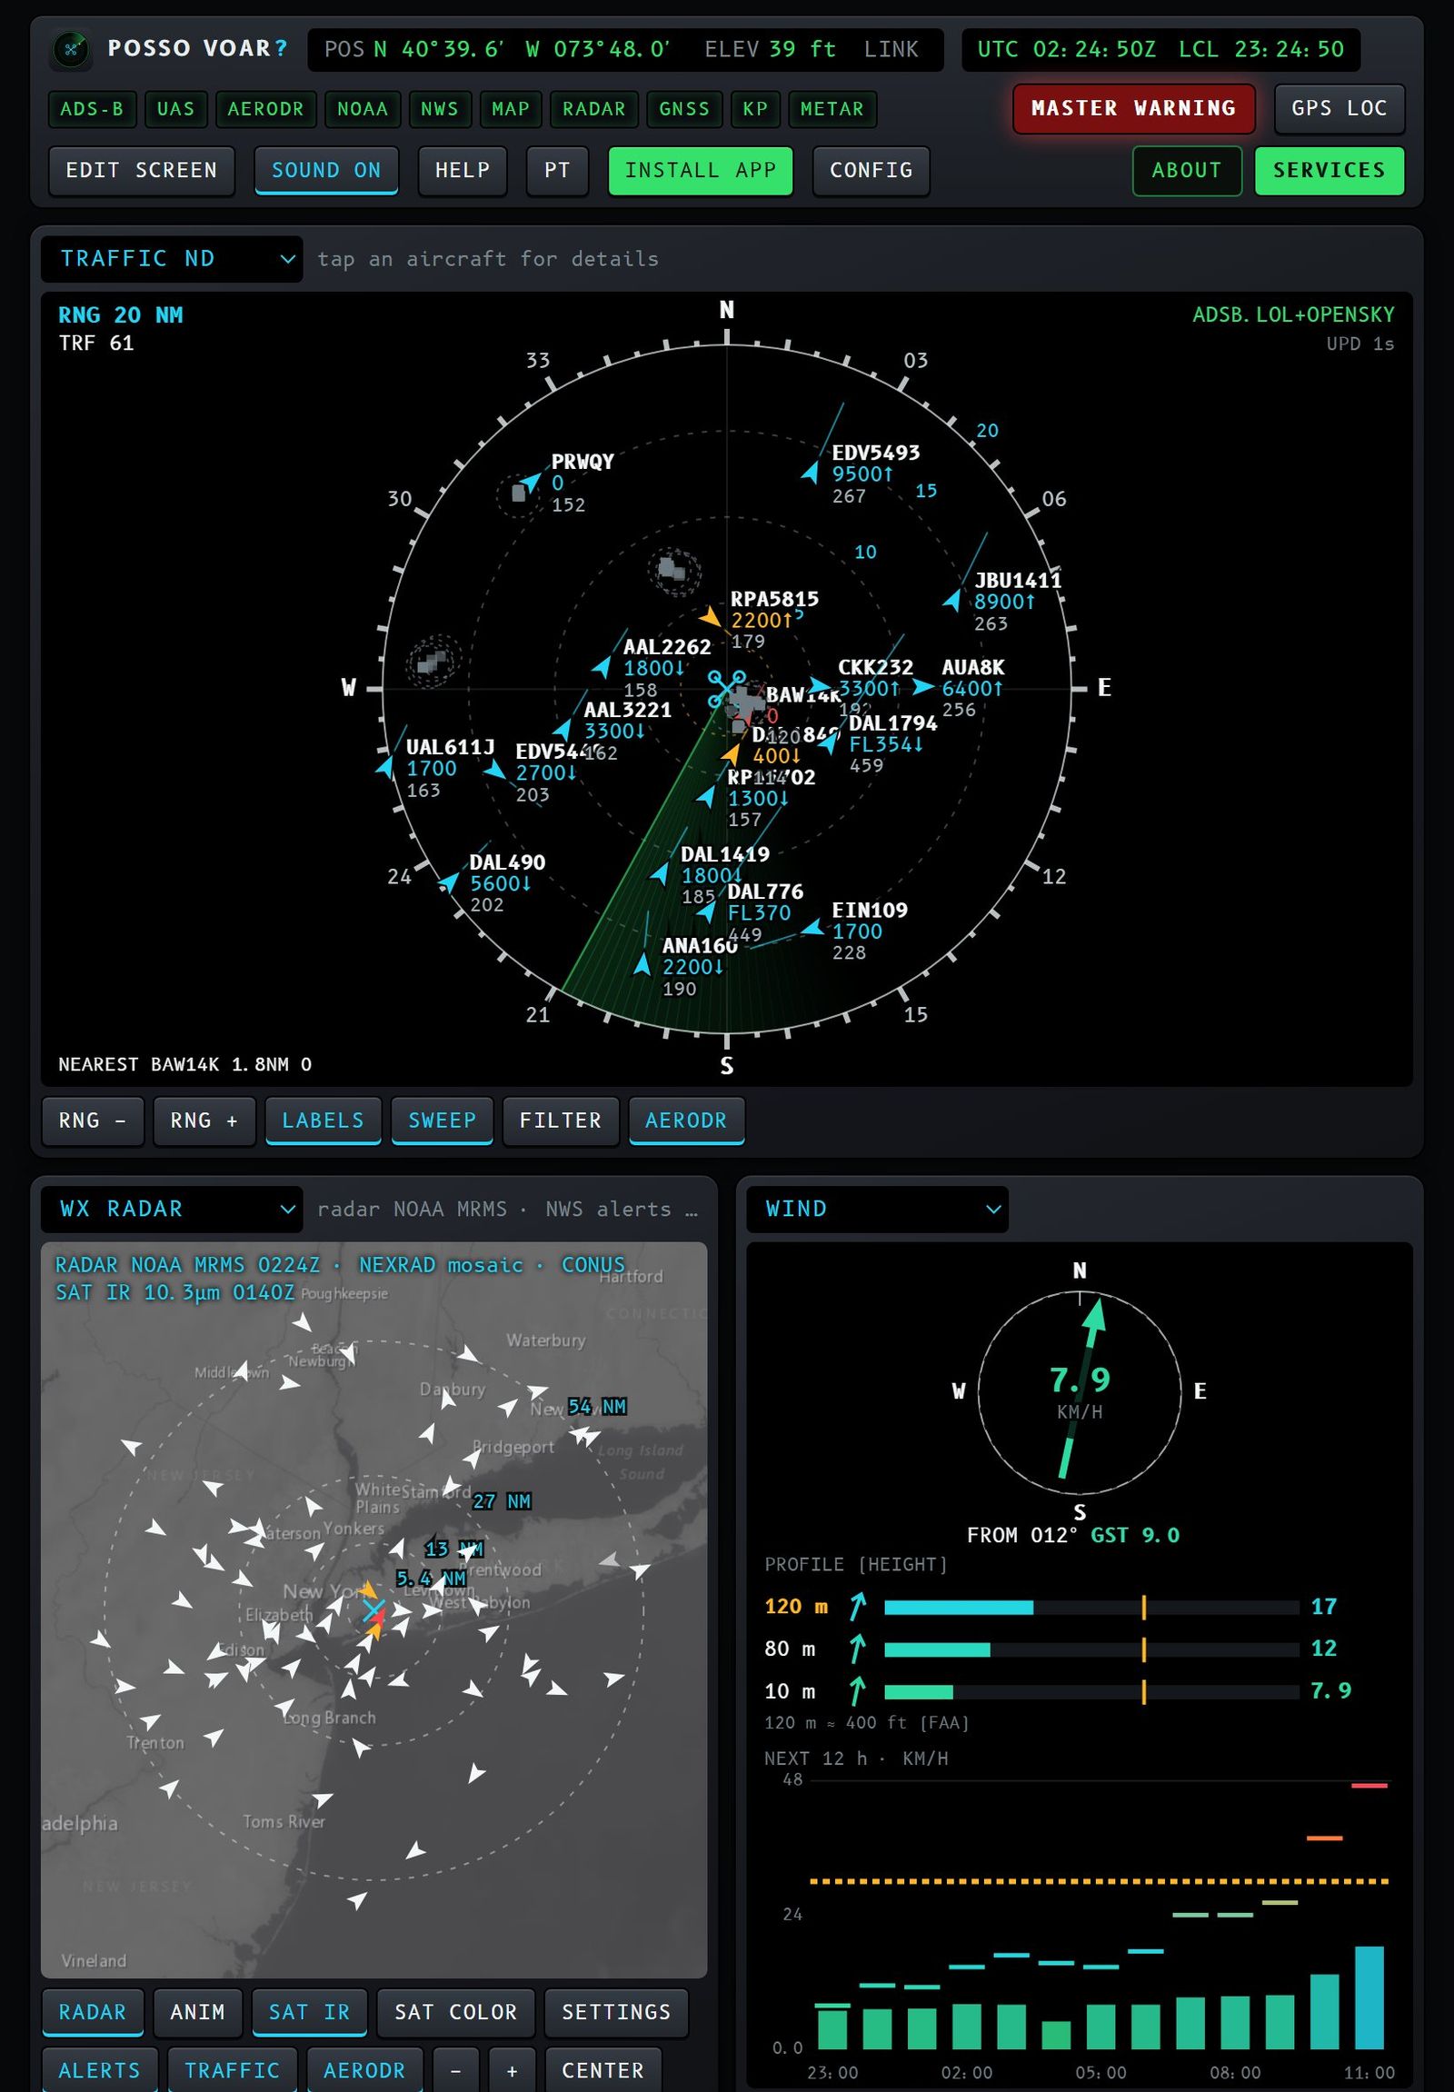This screenshot has height=2092, width=1454.
Task: Toggle the RADAR layer in WX panel
Action: click(92, 2012)
